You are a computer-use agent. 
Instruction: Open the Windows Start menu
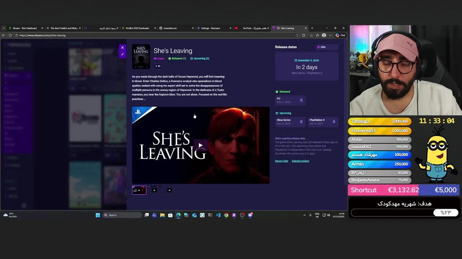(98, 215)
